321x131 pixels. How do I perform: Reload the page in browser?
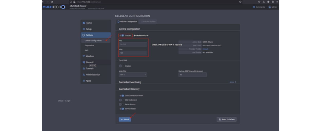(x=52, y=2)
